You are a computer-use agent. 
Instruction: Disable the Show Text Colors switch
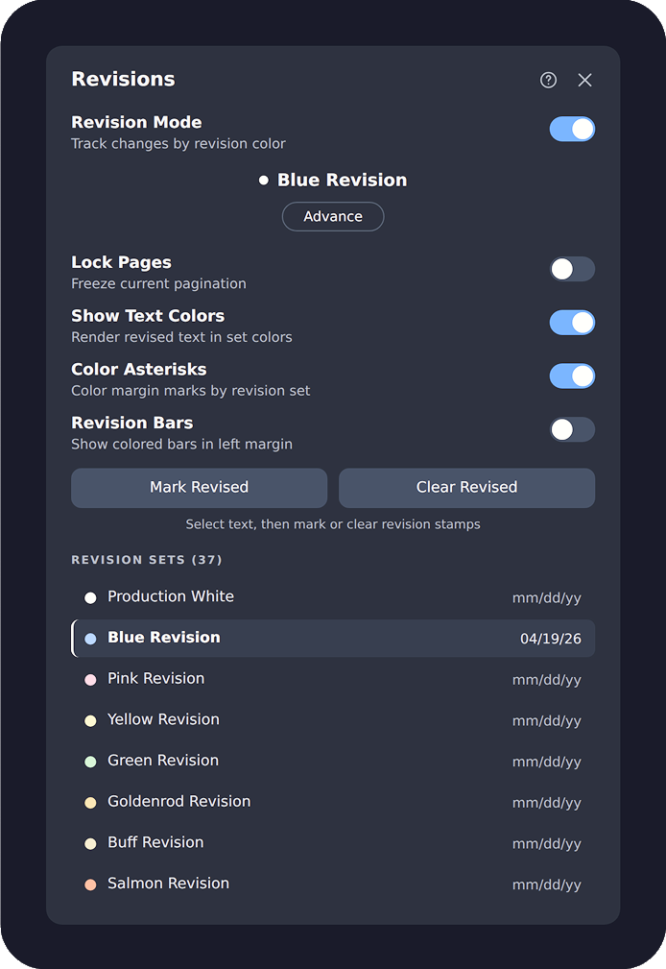click(x=572, y=323)
